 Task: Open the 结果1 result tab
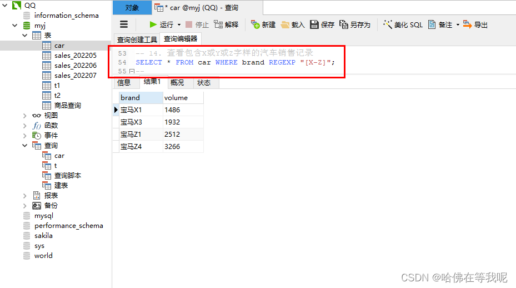(x=152, y=82)
